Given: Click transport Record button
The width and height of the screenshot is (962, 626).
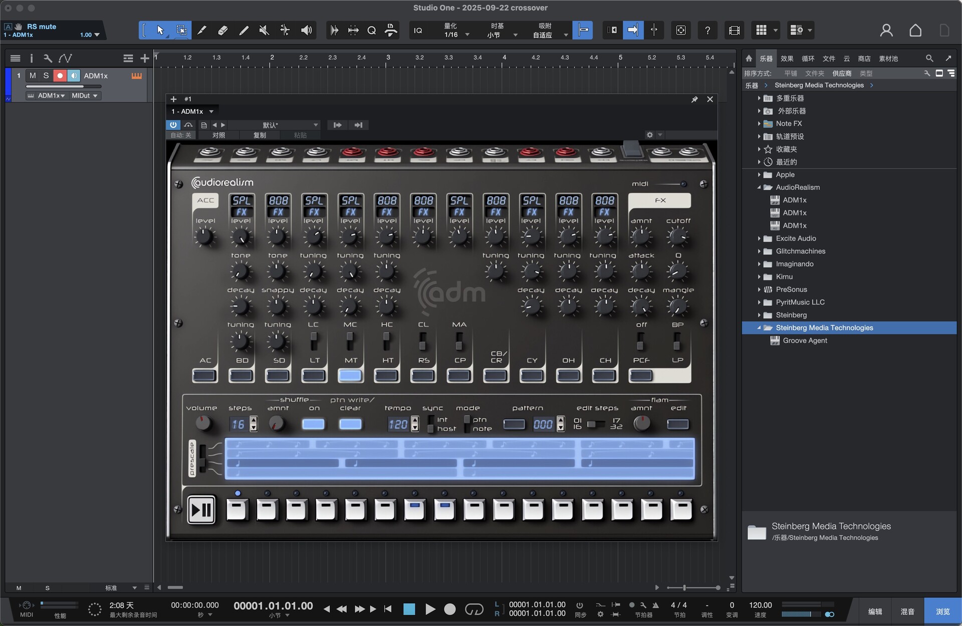Looking at the screenshot, I should pos(449,609).
